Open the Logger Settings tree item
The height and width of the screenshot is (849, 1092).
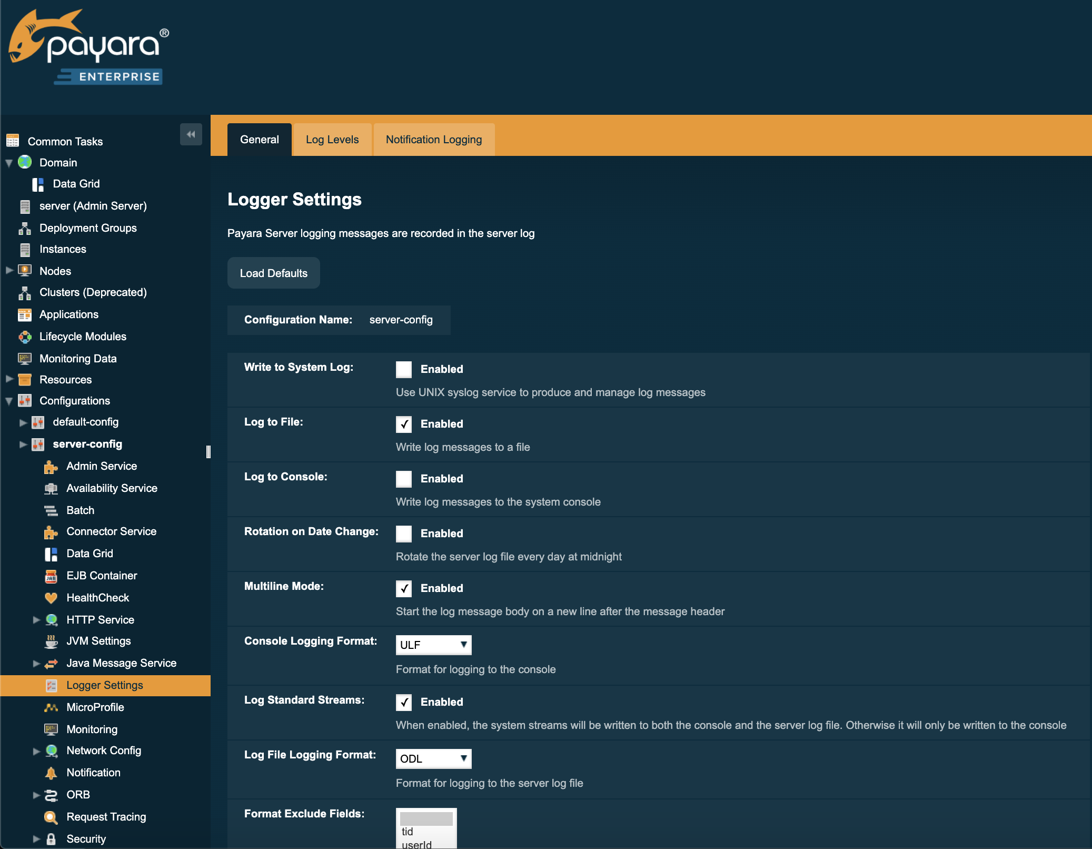pyautogui.click(x=105, y=685)
